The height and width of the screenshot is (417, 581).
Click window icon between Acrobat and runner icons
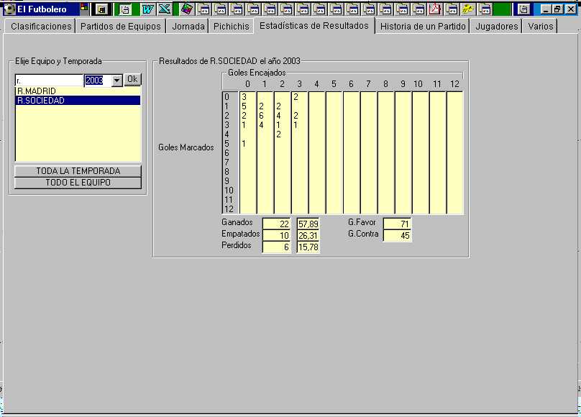click(452, 9)
